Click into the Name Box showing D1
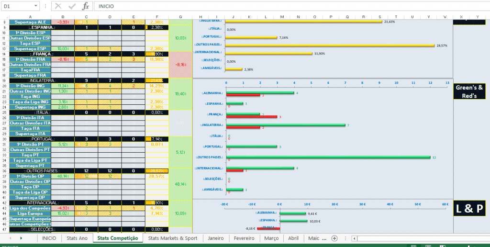Screen dimensions: 490x247 pyautogui.click(x=17, y=6)
